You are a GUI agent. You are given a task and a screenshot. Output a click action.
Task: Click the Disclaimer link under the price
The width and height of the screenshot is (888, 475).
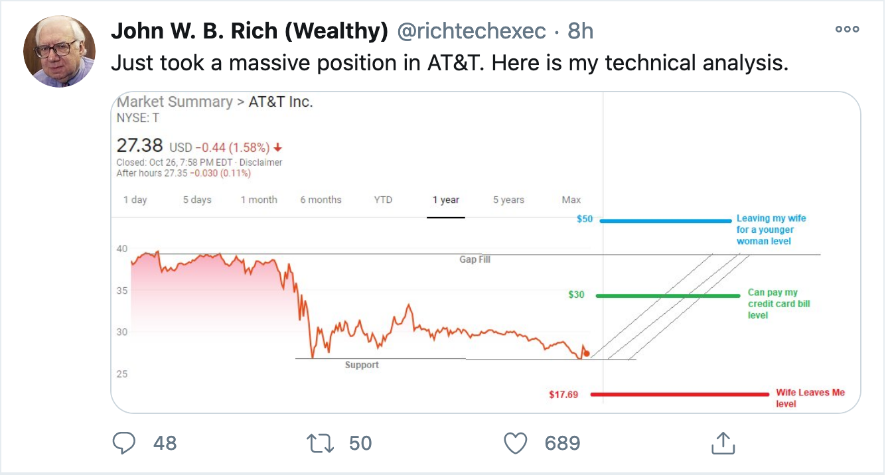pyautogui.click(x=260, y=163)
